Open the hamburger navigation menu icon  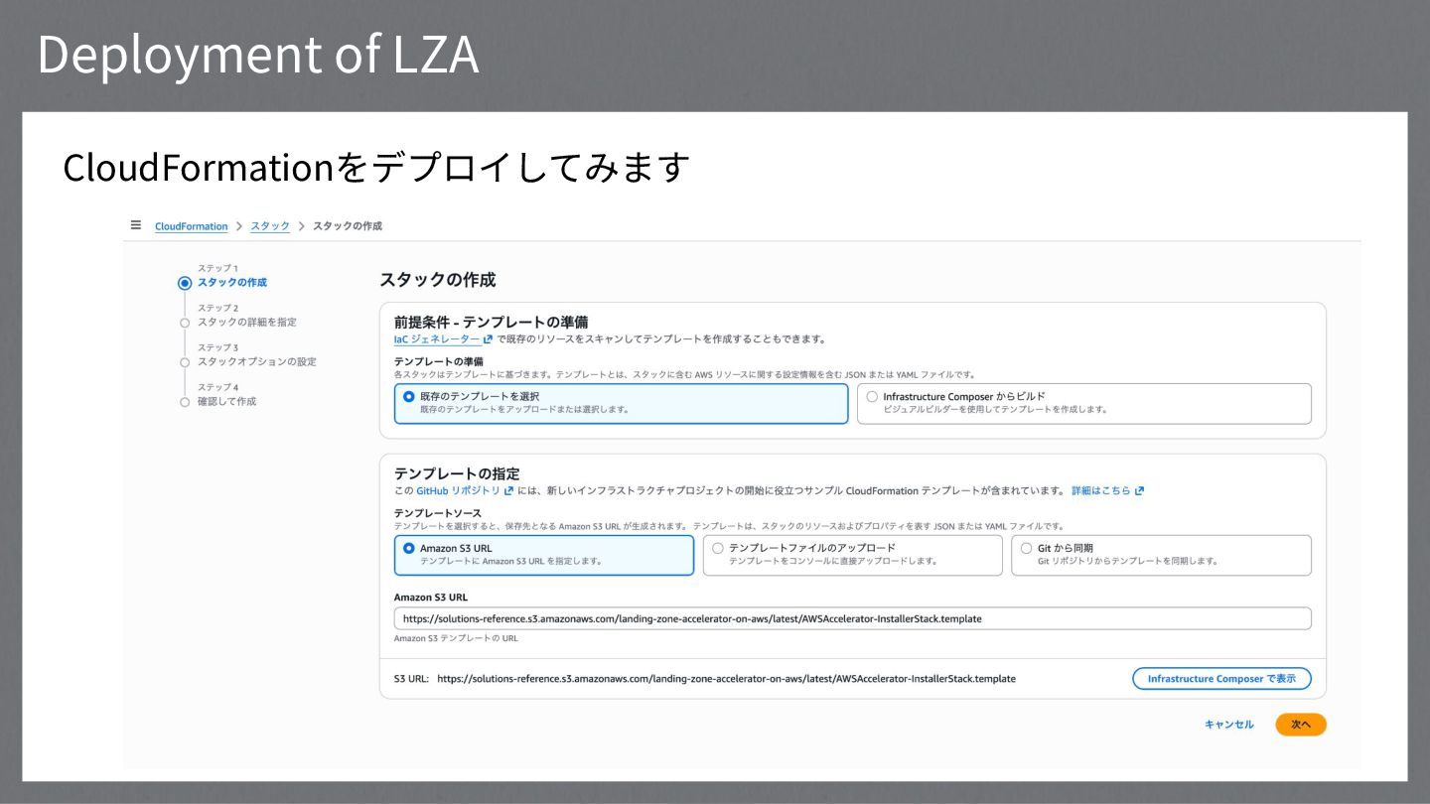point(136,225)
